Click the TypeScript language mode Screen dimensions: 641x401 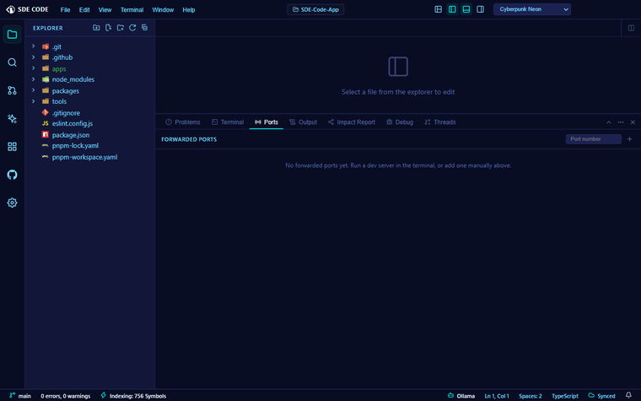pyautogui.click(x=564, y=396)
